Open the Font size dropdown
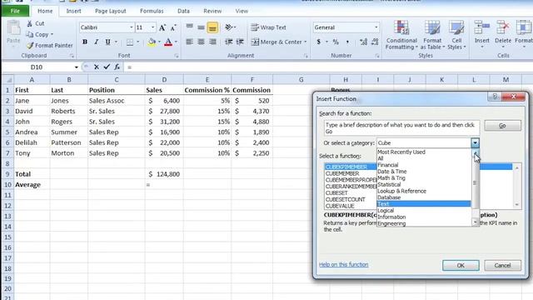533x300 pixels. point(152,27)
